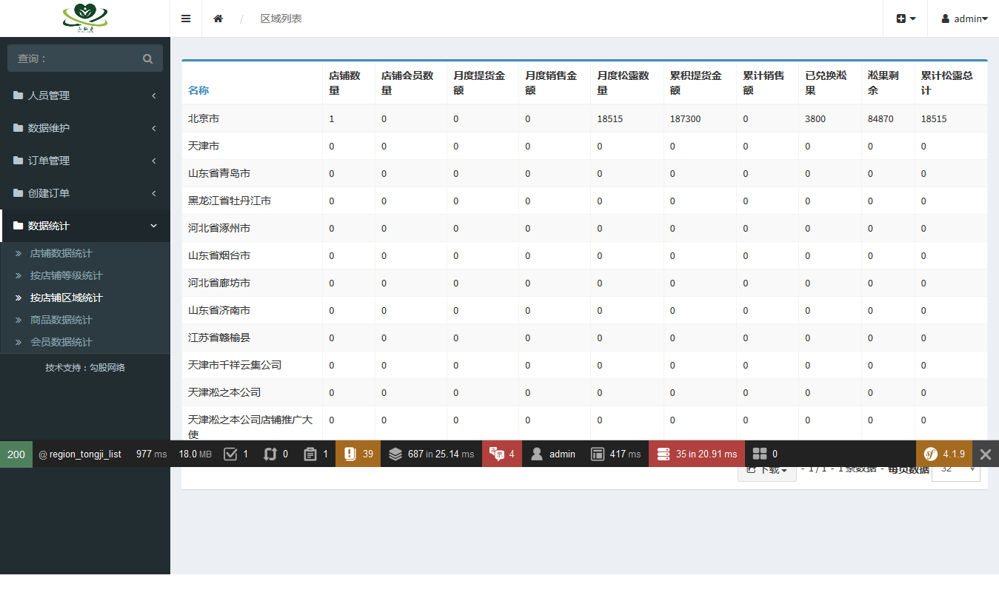Open the plus-square quick add menu
Screen dimensions: 999x601
coord(906,19)
